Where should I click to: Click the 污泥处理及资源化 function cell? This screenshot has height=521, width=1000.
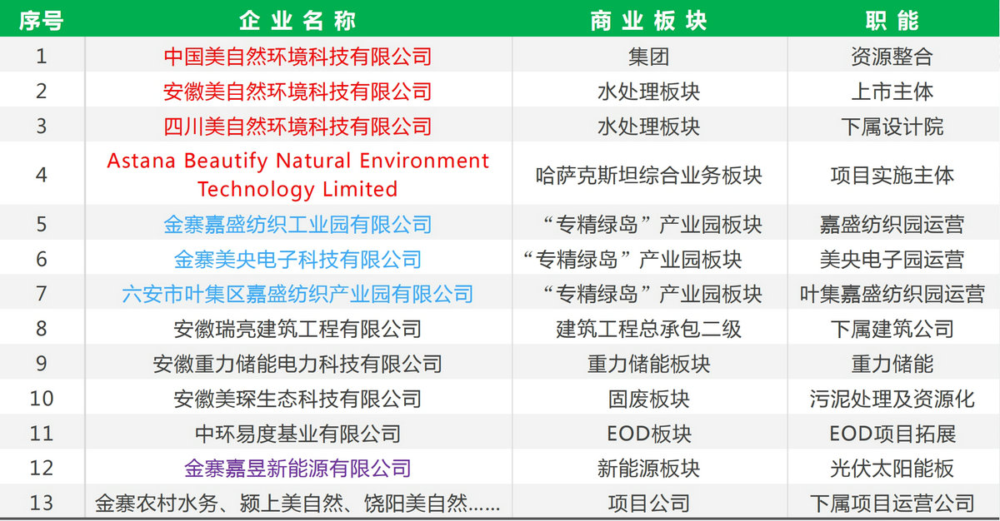coord(892,399)
